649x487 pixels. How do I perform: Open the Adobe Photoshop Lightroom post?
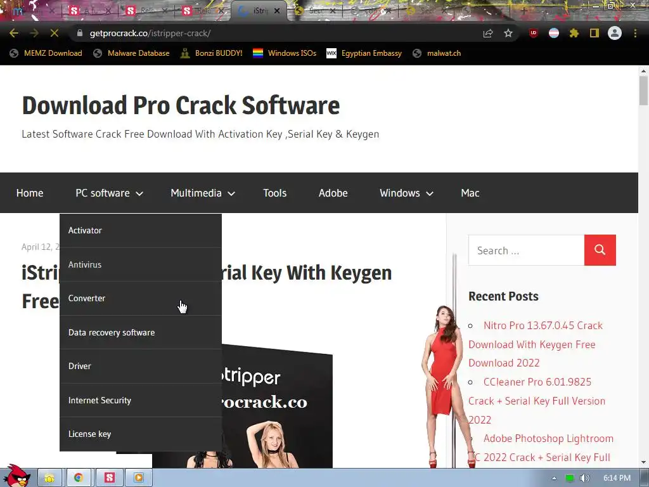click(543, 448)
